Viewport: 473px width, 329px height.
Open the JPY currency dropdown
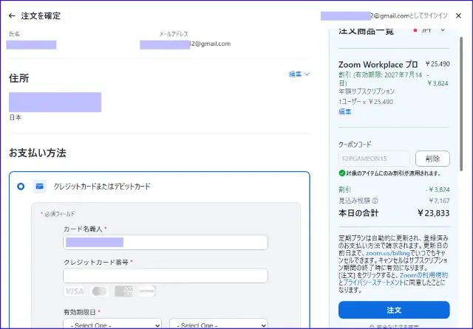point(429,30)
